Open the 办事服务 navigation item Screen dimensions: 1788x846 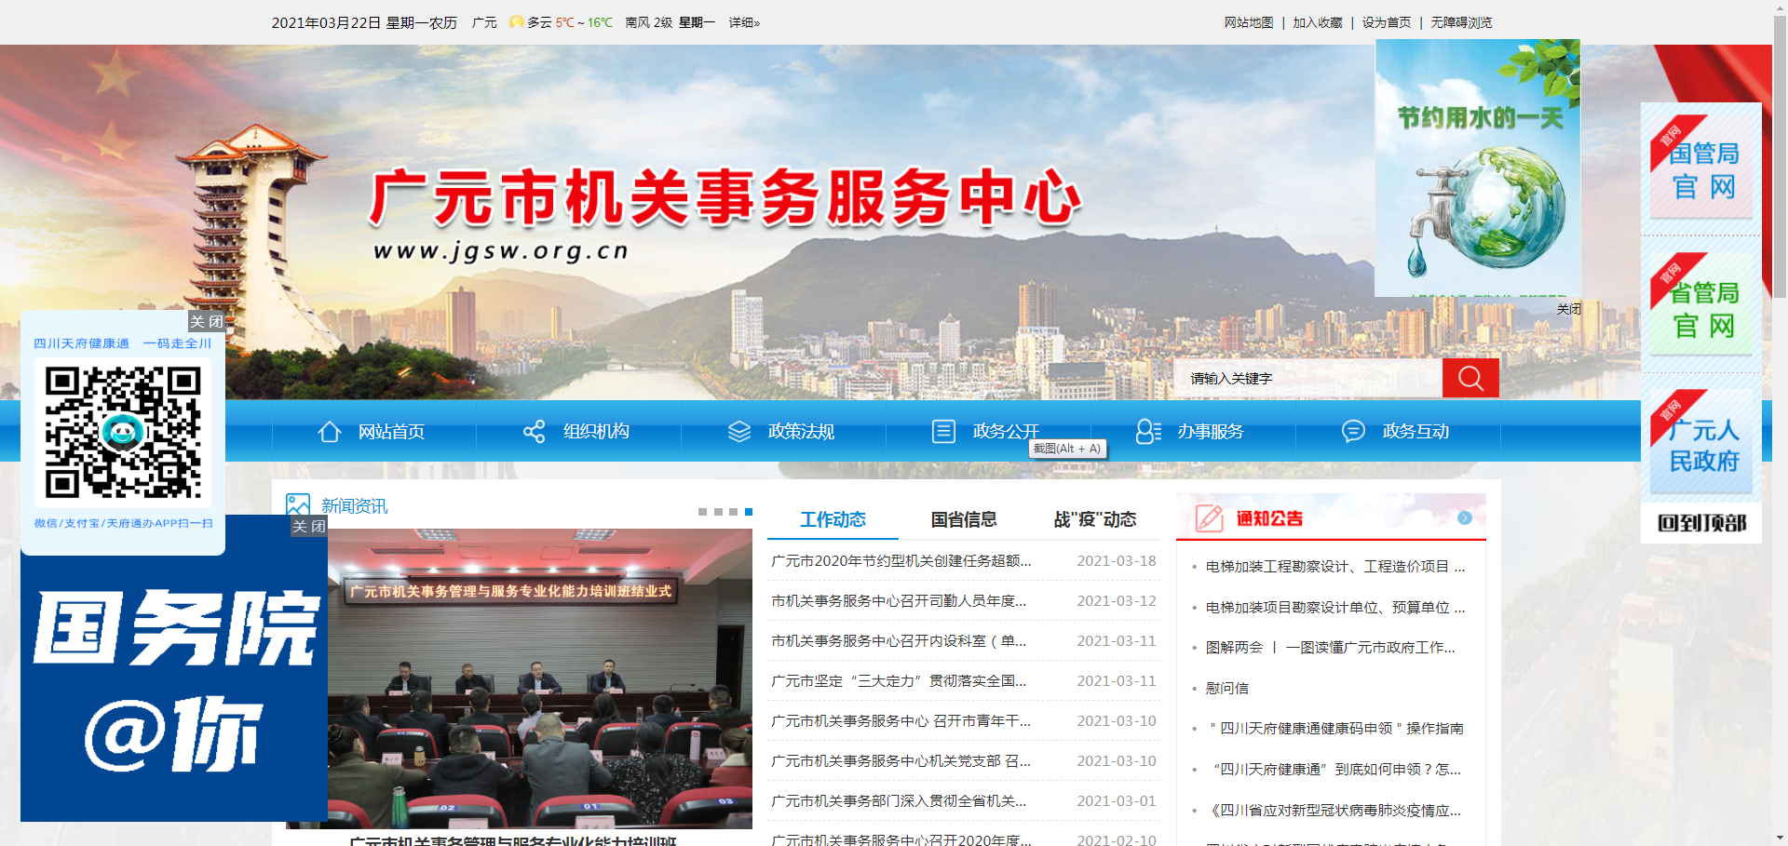[1211, 432]
